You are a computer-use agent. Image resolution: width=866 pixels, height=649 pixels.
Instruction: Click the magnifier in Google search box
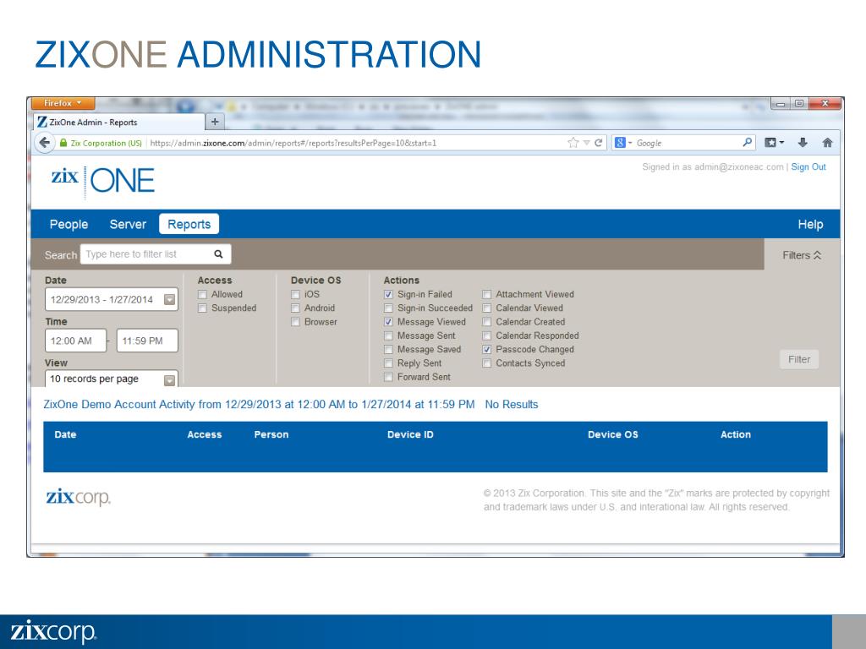748,142
